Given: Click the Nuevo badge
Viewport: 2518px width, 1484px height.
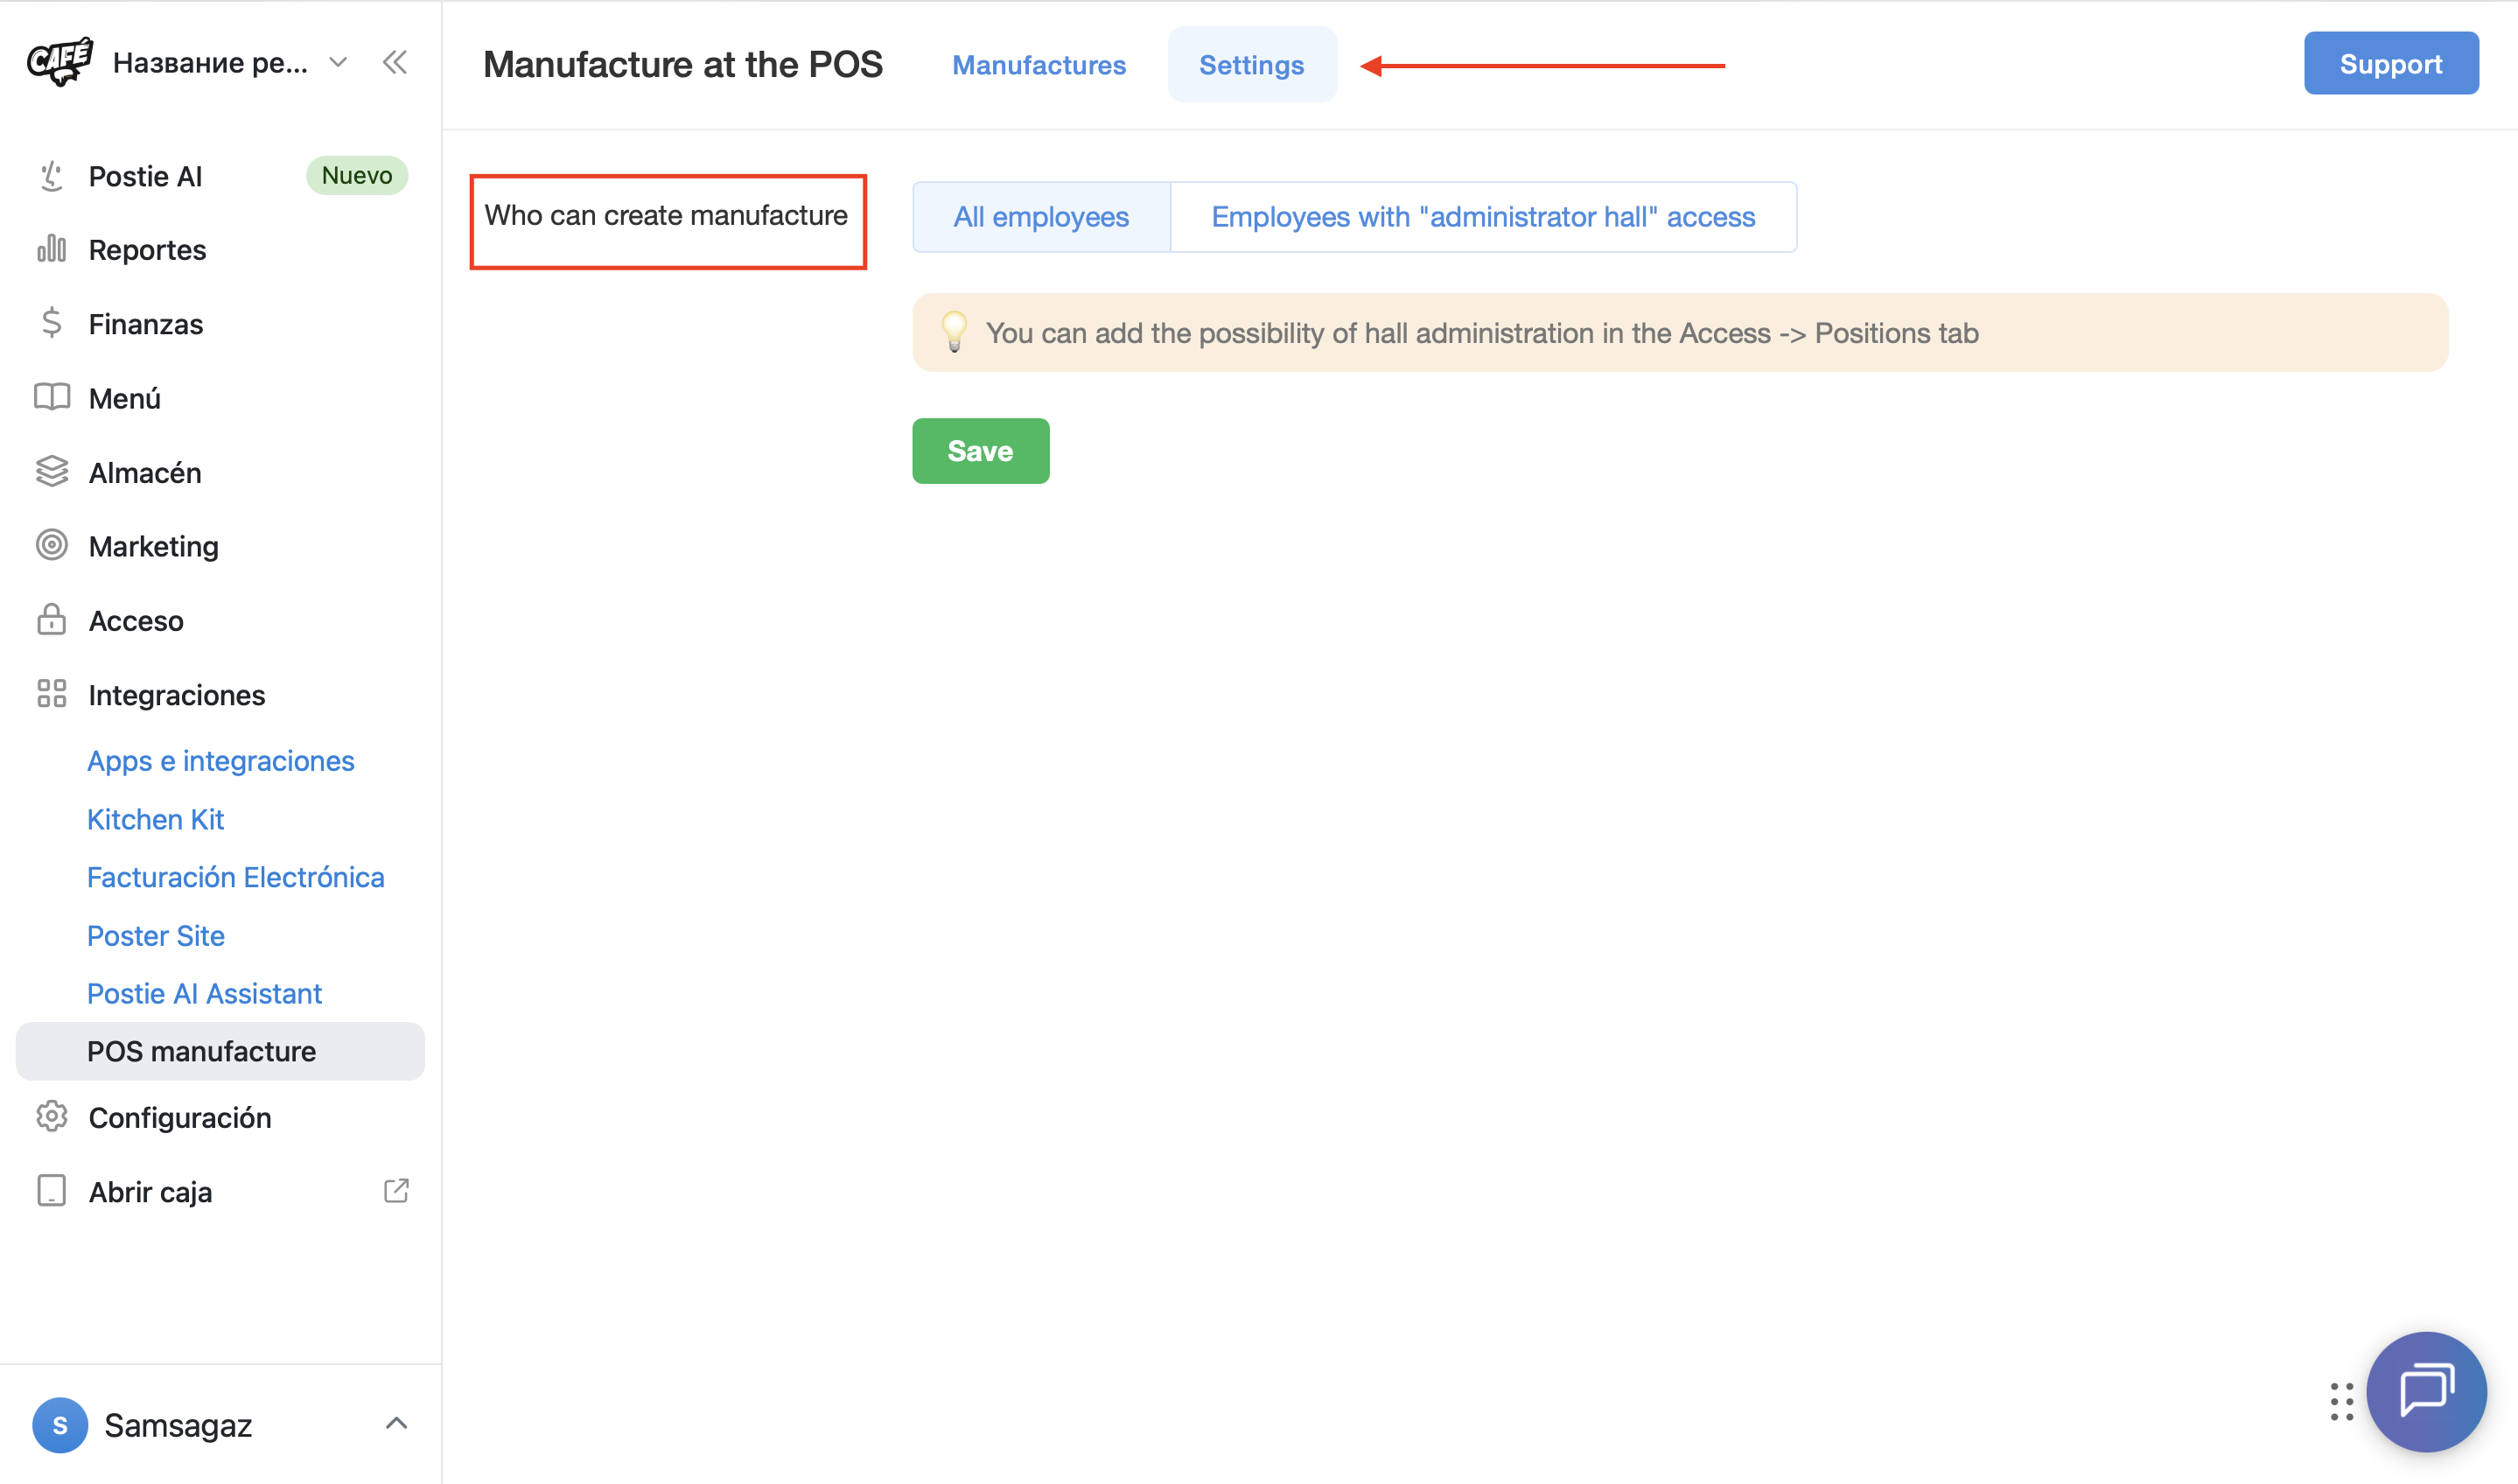Looking at the screenshot, I should click(357, 175).
